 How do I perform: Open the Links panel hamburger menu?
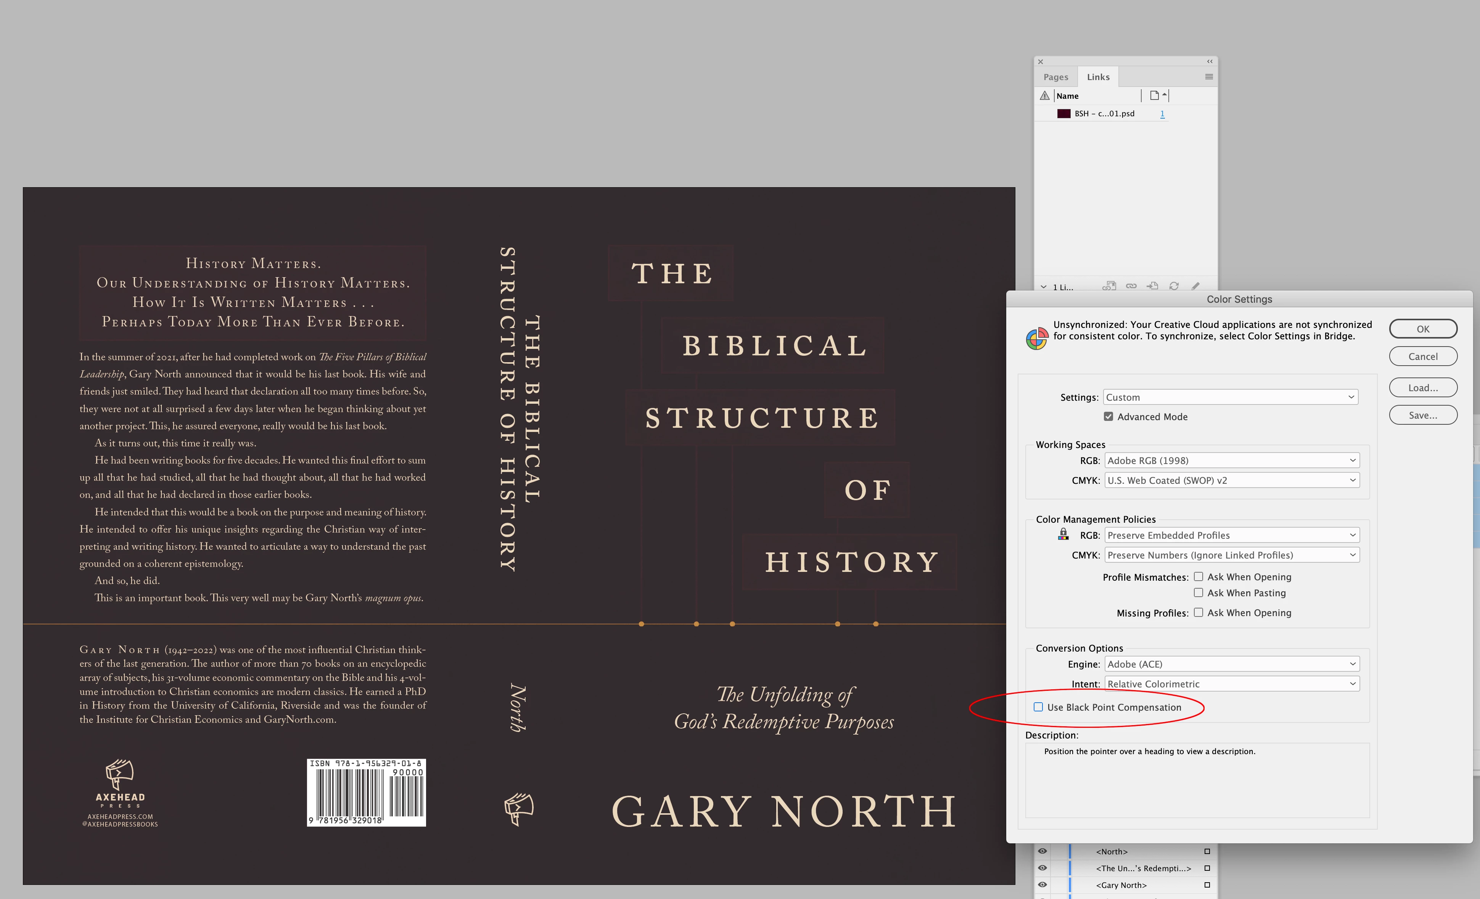click(1208, 77)
